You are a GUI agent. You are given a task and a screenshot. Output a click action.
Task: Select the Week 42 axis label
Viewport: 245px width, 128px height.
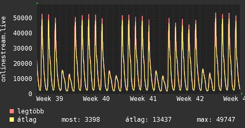click(x=190, y=99)
